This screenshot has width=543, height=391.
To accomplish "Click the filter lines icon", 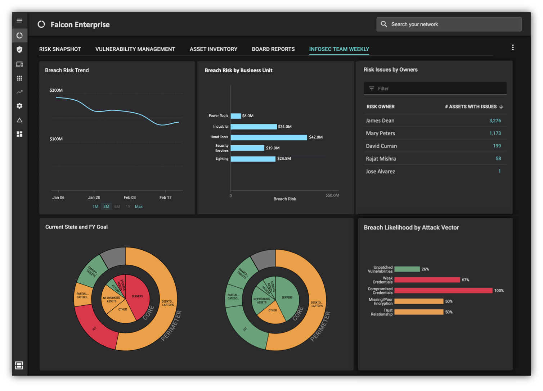I will tap(372, 88).
